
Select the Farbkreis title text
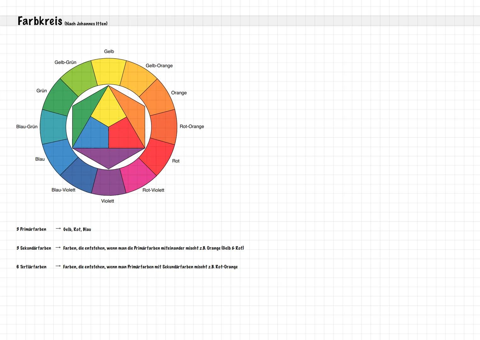40,21
